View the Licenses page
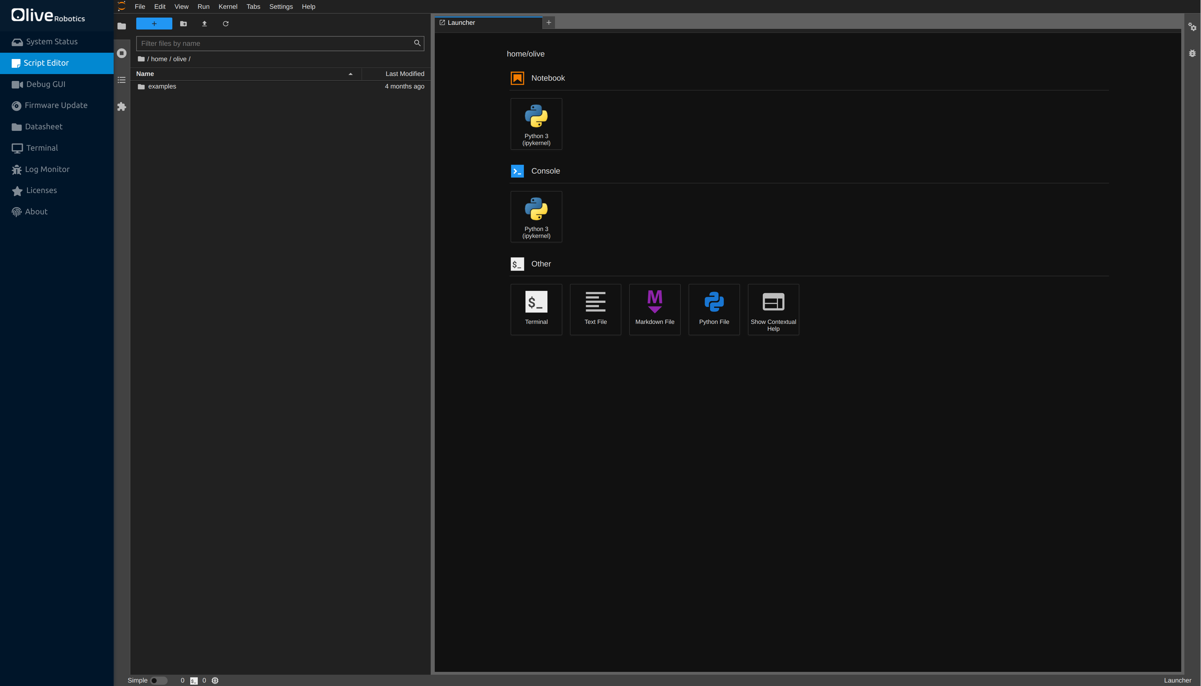Image resolution: width=1201 pixels, height=686 pixels. [x=57, y=190]
